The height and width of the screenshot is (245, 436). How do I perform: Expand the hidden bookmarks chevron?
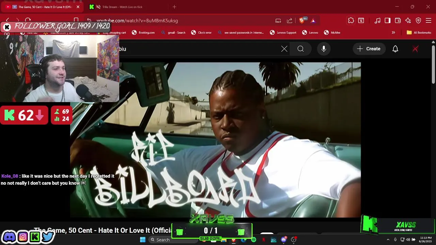(x=393, y=33)
